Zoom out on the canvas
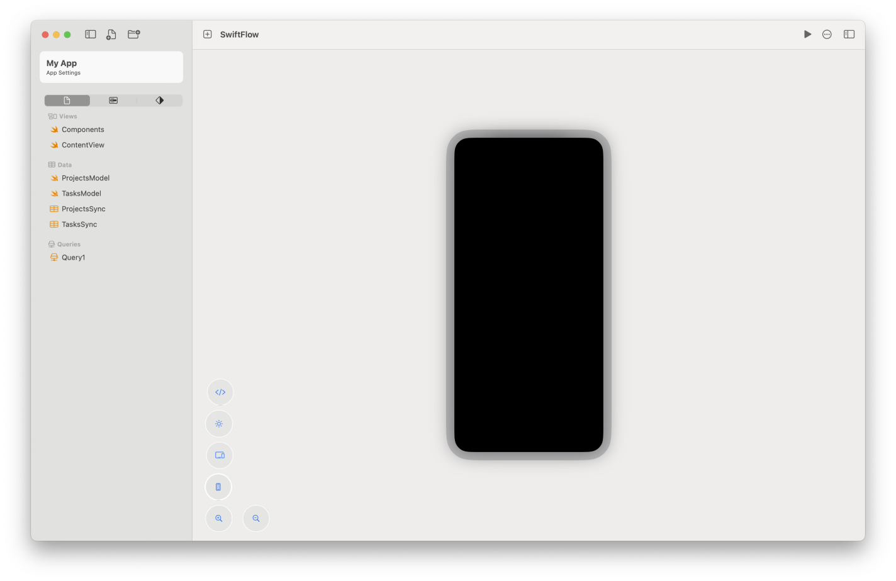 [x=256, y=519]
